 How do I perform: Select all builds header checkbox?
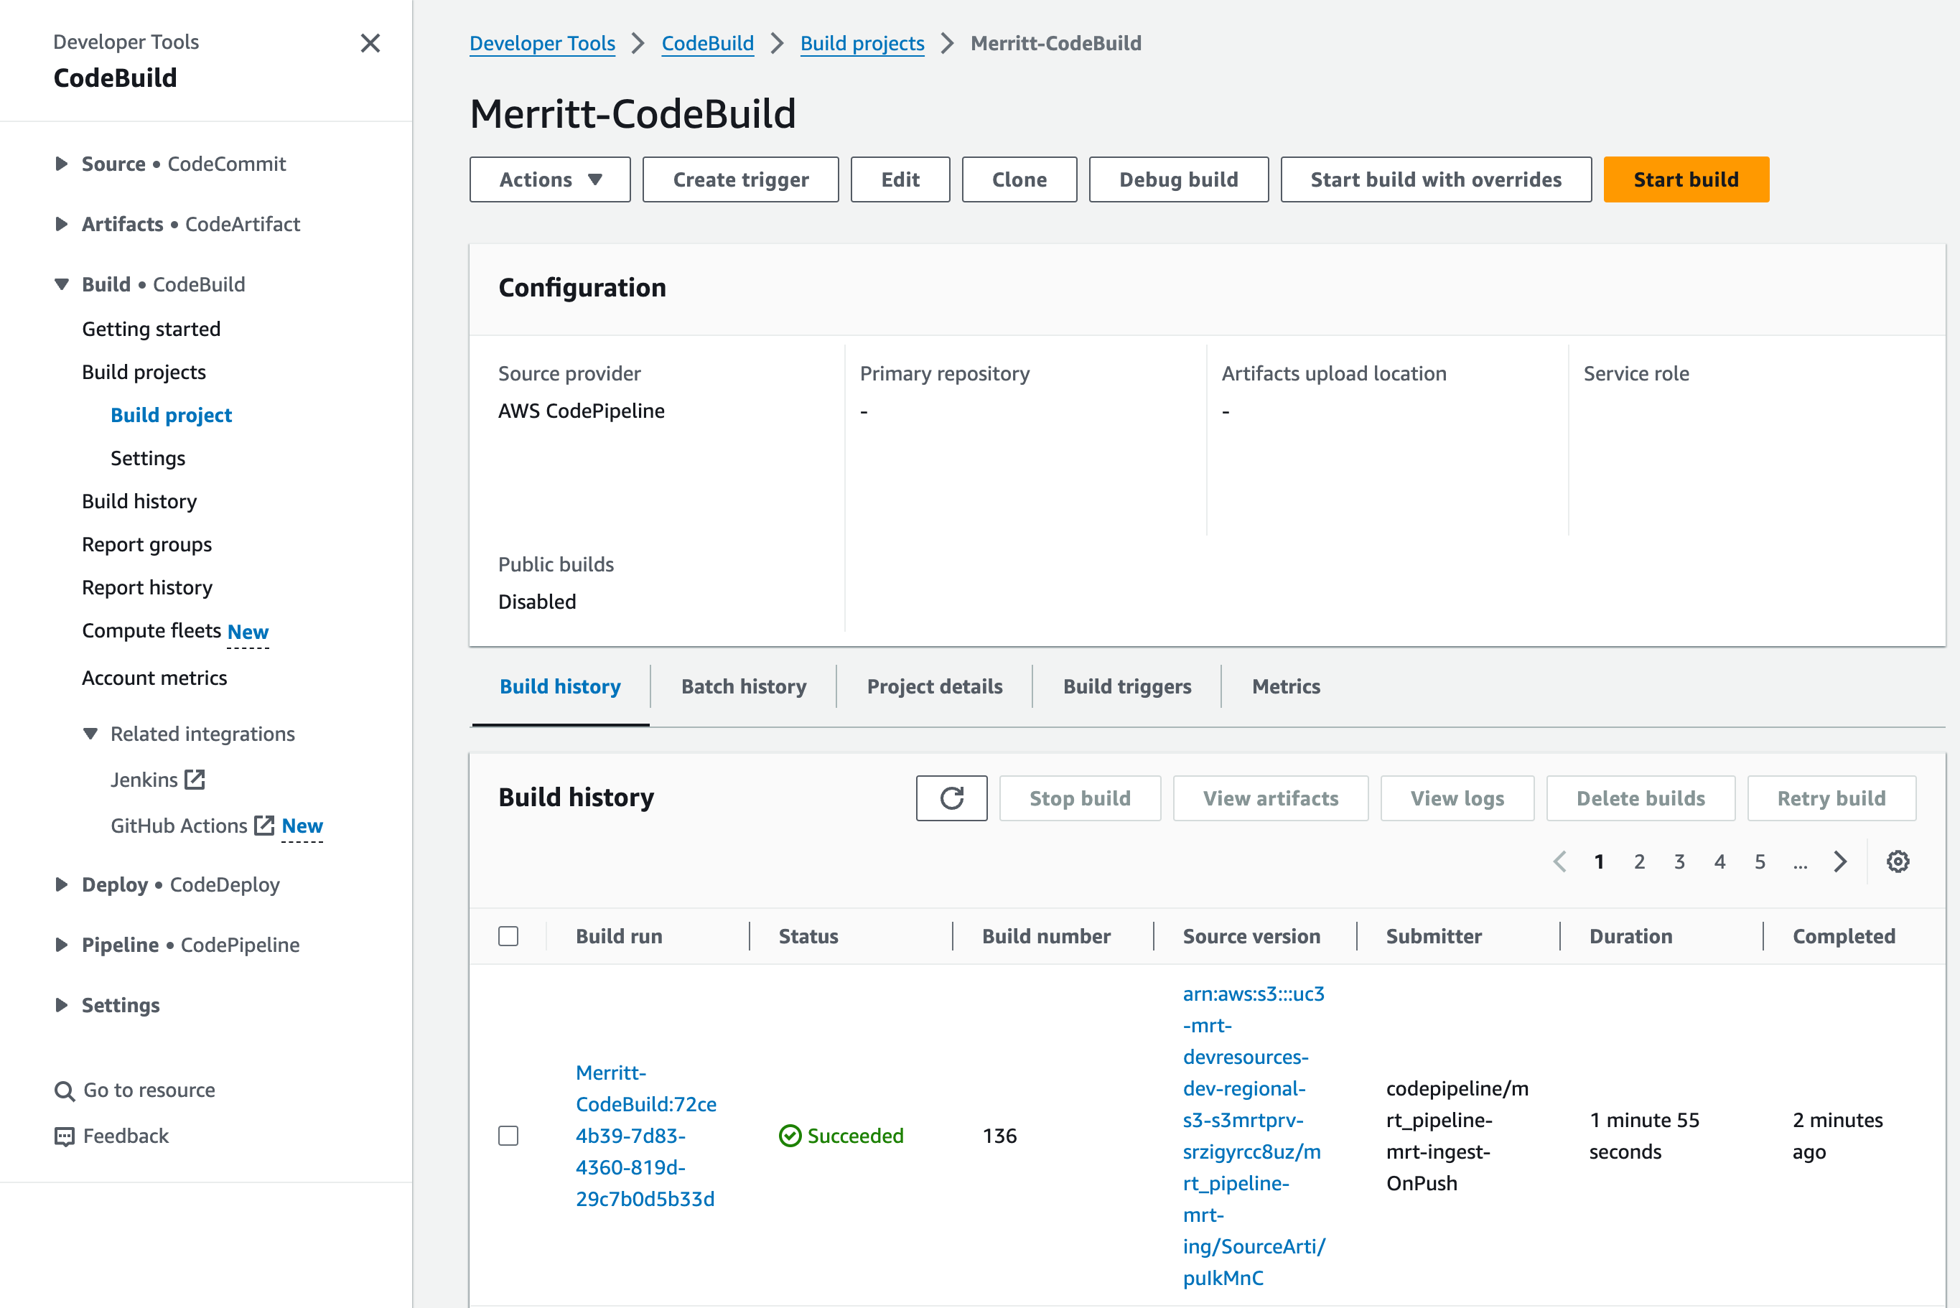click(x=508, y=936)
